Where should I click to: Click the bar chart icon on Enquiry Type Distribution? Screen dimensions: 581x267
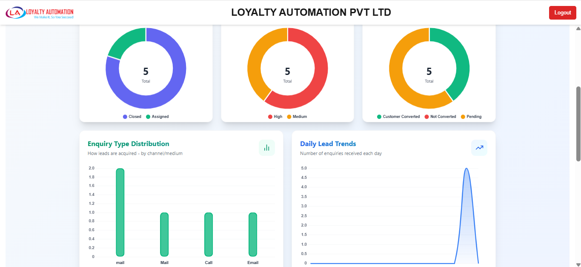point(266,147)
